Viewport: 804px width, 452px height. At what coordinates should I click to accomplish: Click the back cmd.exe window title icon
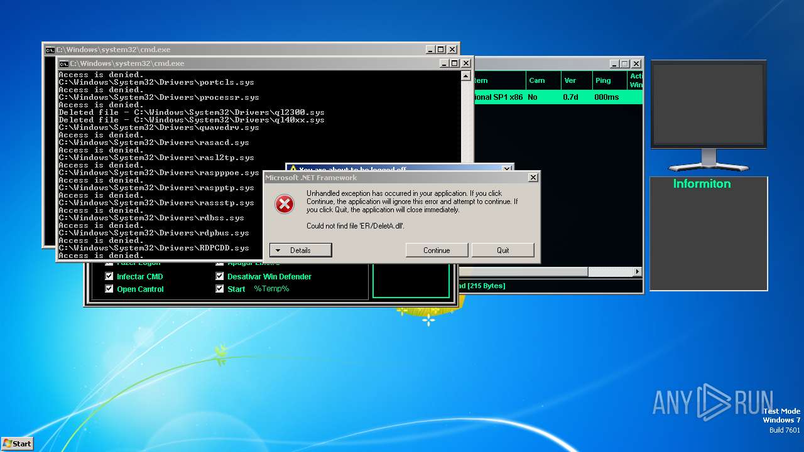click(x=50, y=50)
